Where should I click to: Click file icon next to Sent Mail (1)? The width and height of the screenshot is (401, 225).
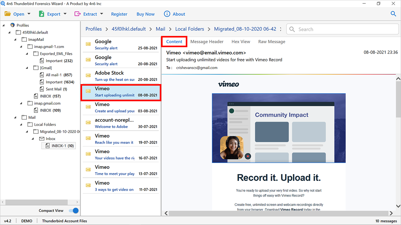pos(42,89)
